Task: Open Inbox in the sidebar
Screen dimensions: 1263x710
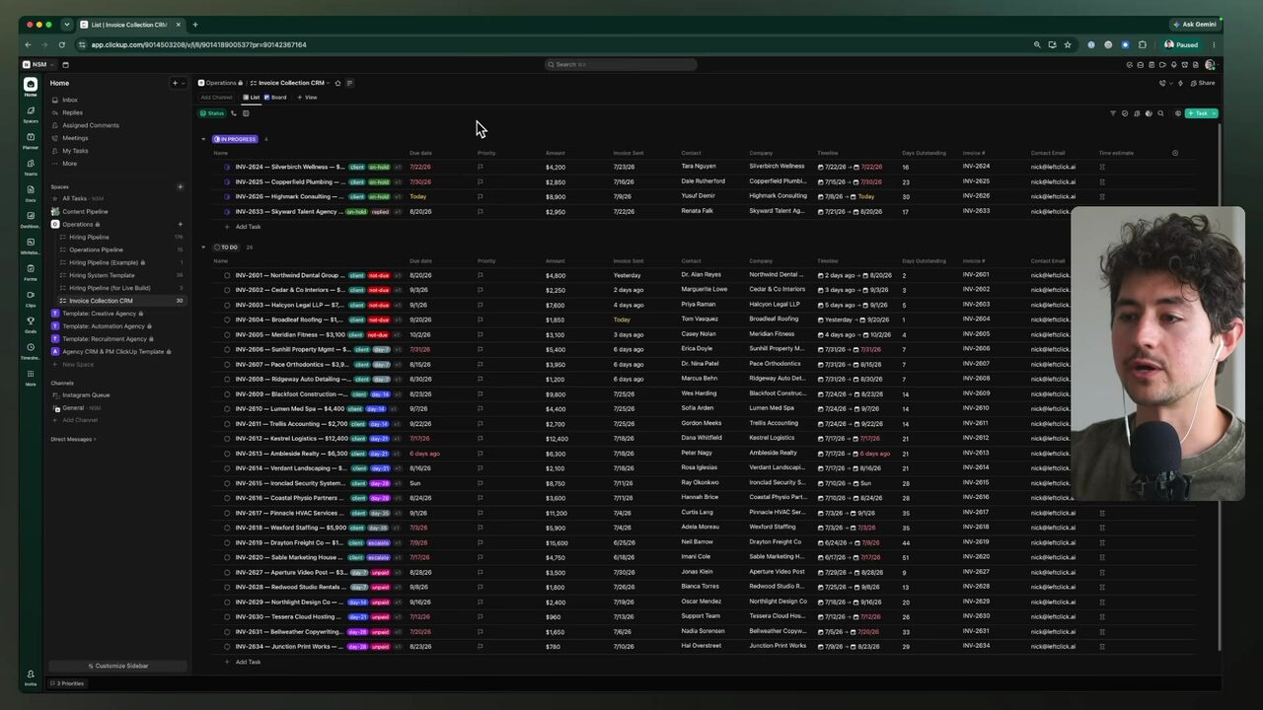Action: coord(69,100)
